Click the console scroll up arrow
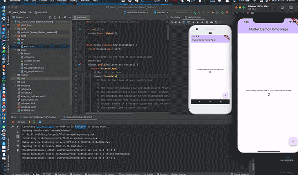This screenshot has width=298, height=175. coord(18,127)
